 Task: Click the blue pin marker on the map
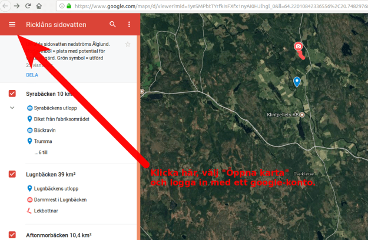pos(297,82)
